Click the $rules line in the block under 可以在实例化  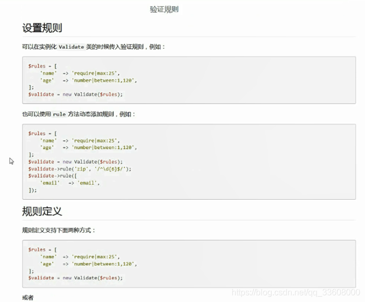click(43, 66)
